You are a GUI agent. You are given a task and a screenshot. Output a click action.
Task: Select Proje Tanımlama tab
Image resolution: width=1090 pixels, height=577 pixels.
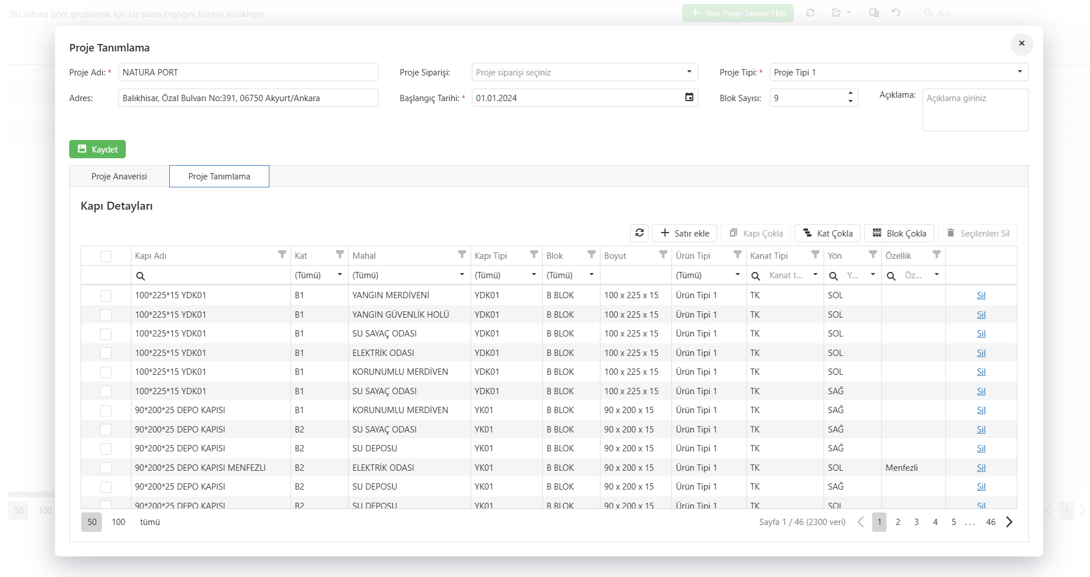click(219, 177)
